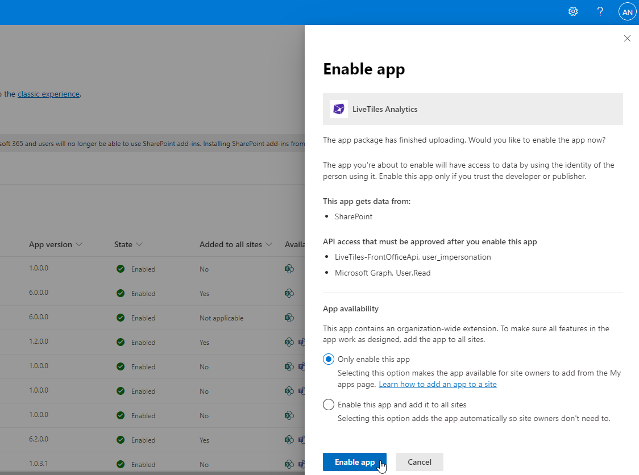Expand the State column dropdown
639x475 pixels.
[139, 244]
